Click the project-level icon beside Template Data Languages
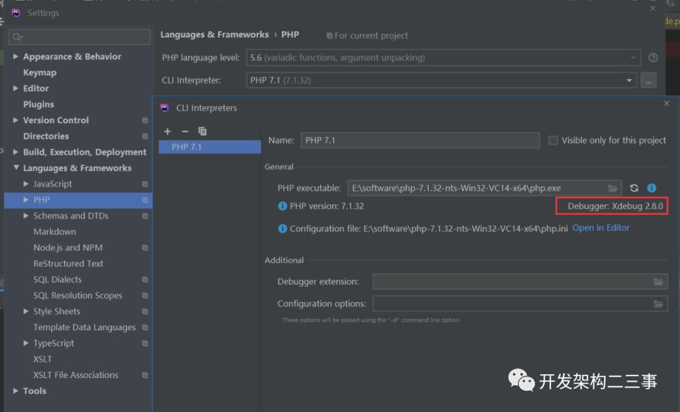Screen dimensions: 680x412 point(145,328)
